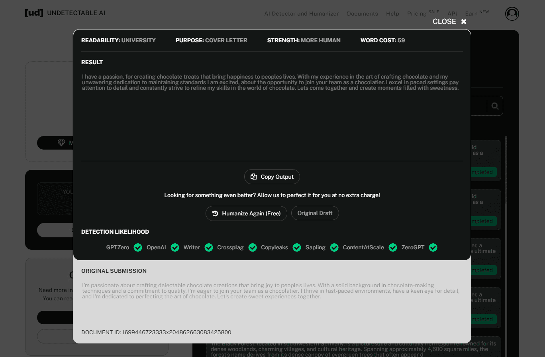Click the PURPOSE: COVER LETTER label
Image resolution: width=545 pixels, height=357 pixels.
[212, 40]
